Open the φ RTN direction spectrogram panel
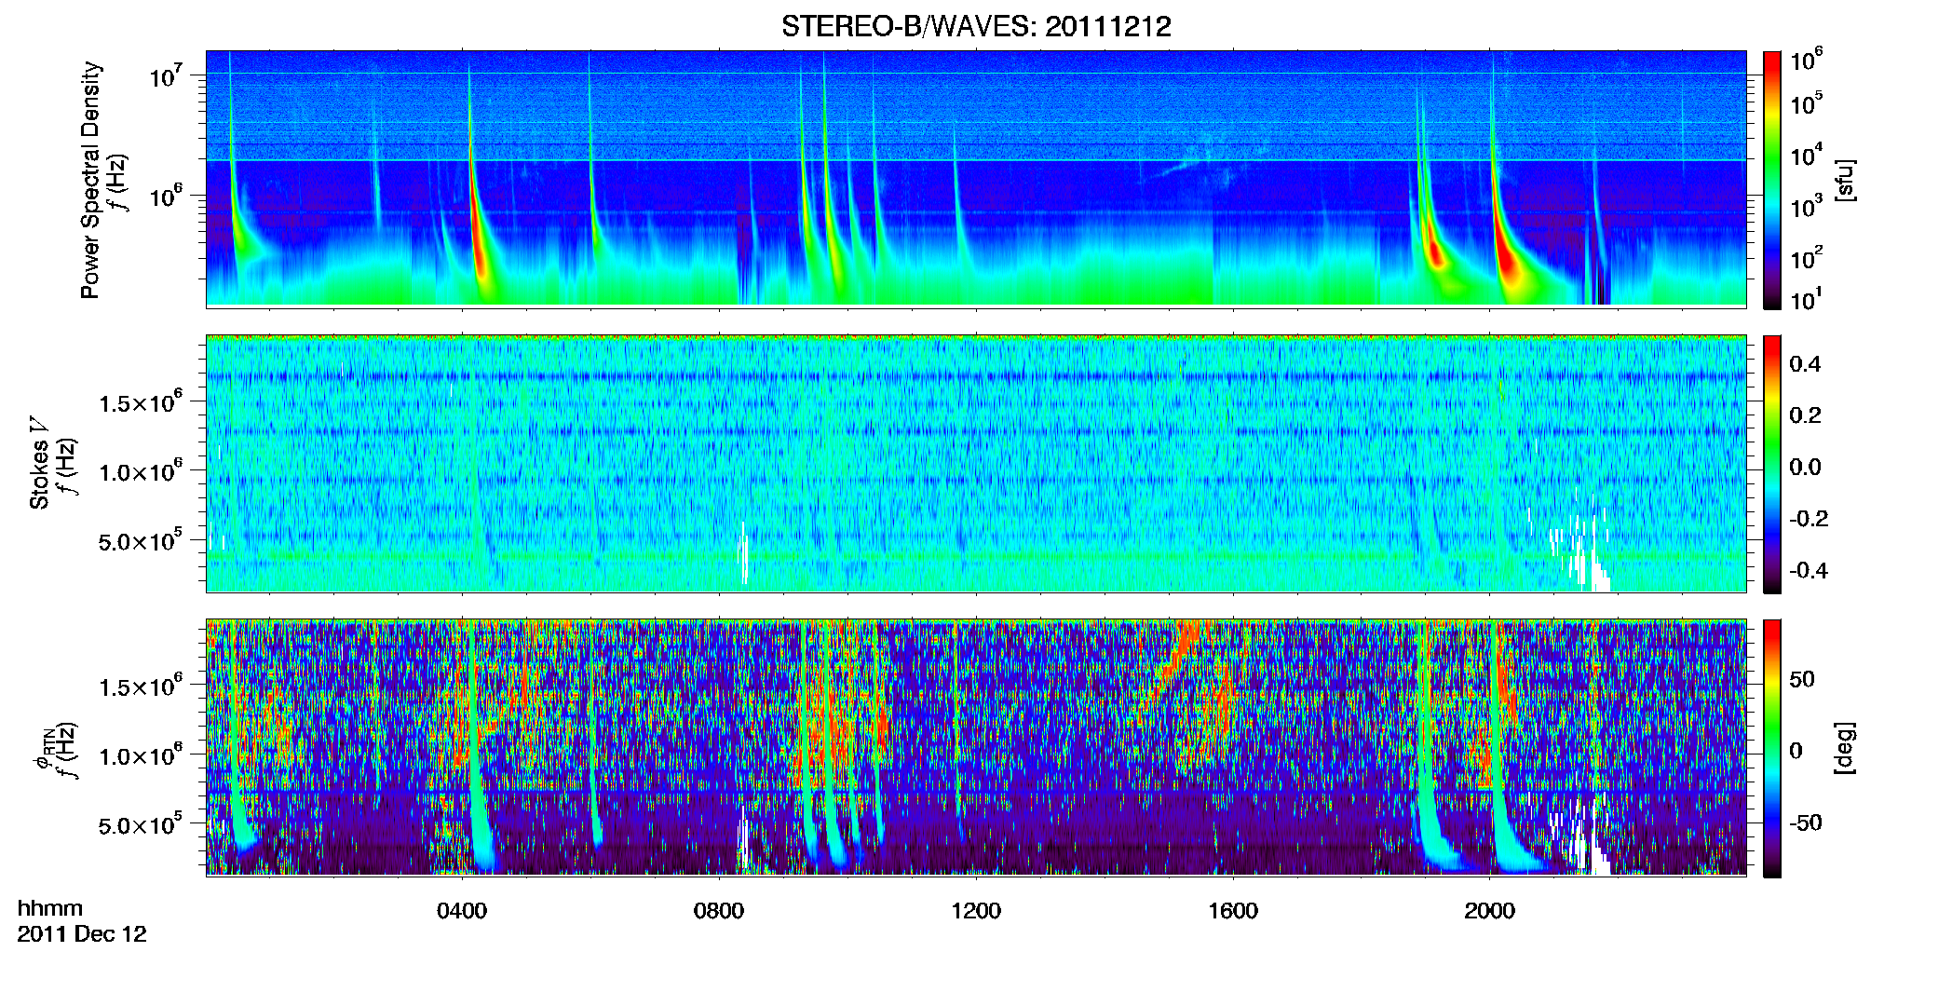This screenshot has width=1952, height=1006. pyautogui.click(x=976, y=748)
